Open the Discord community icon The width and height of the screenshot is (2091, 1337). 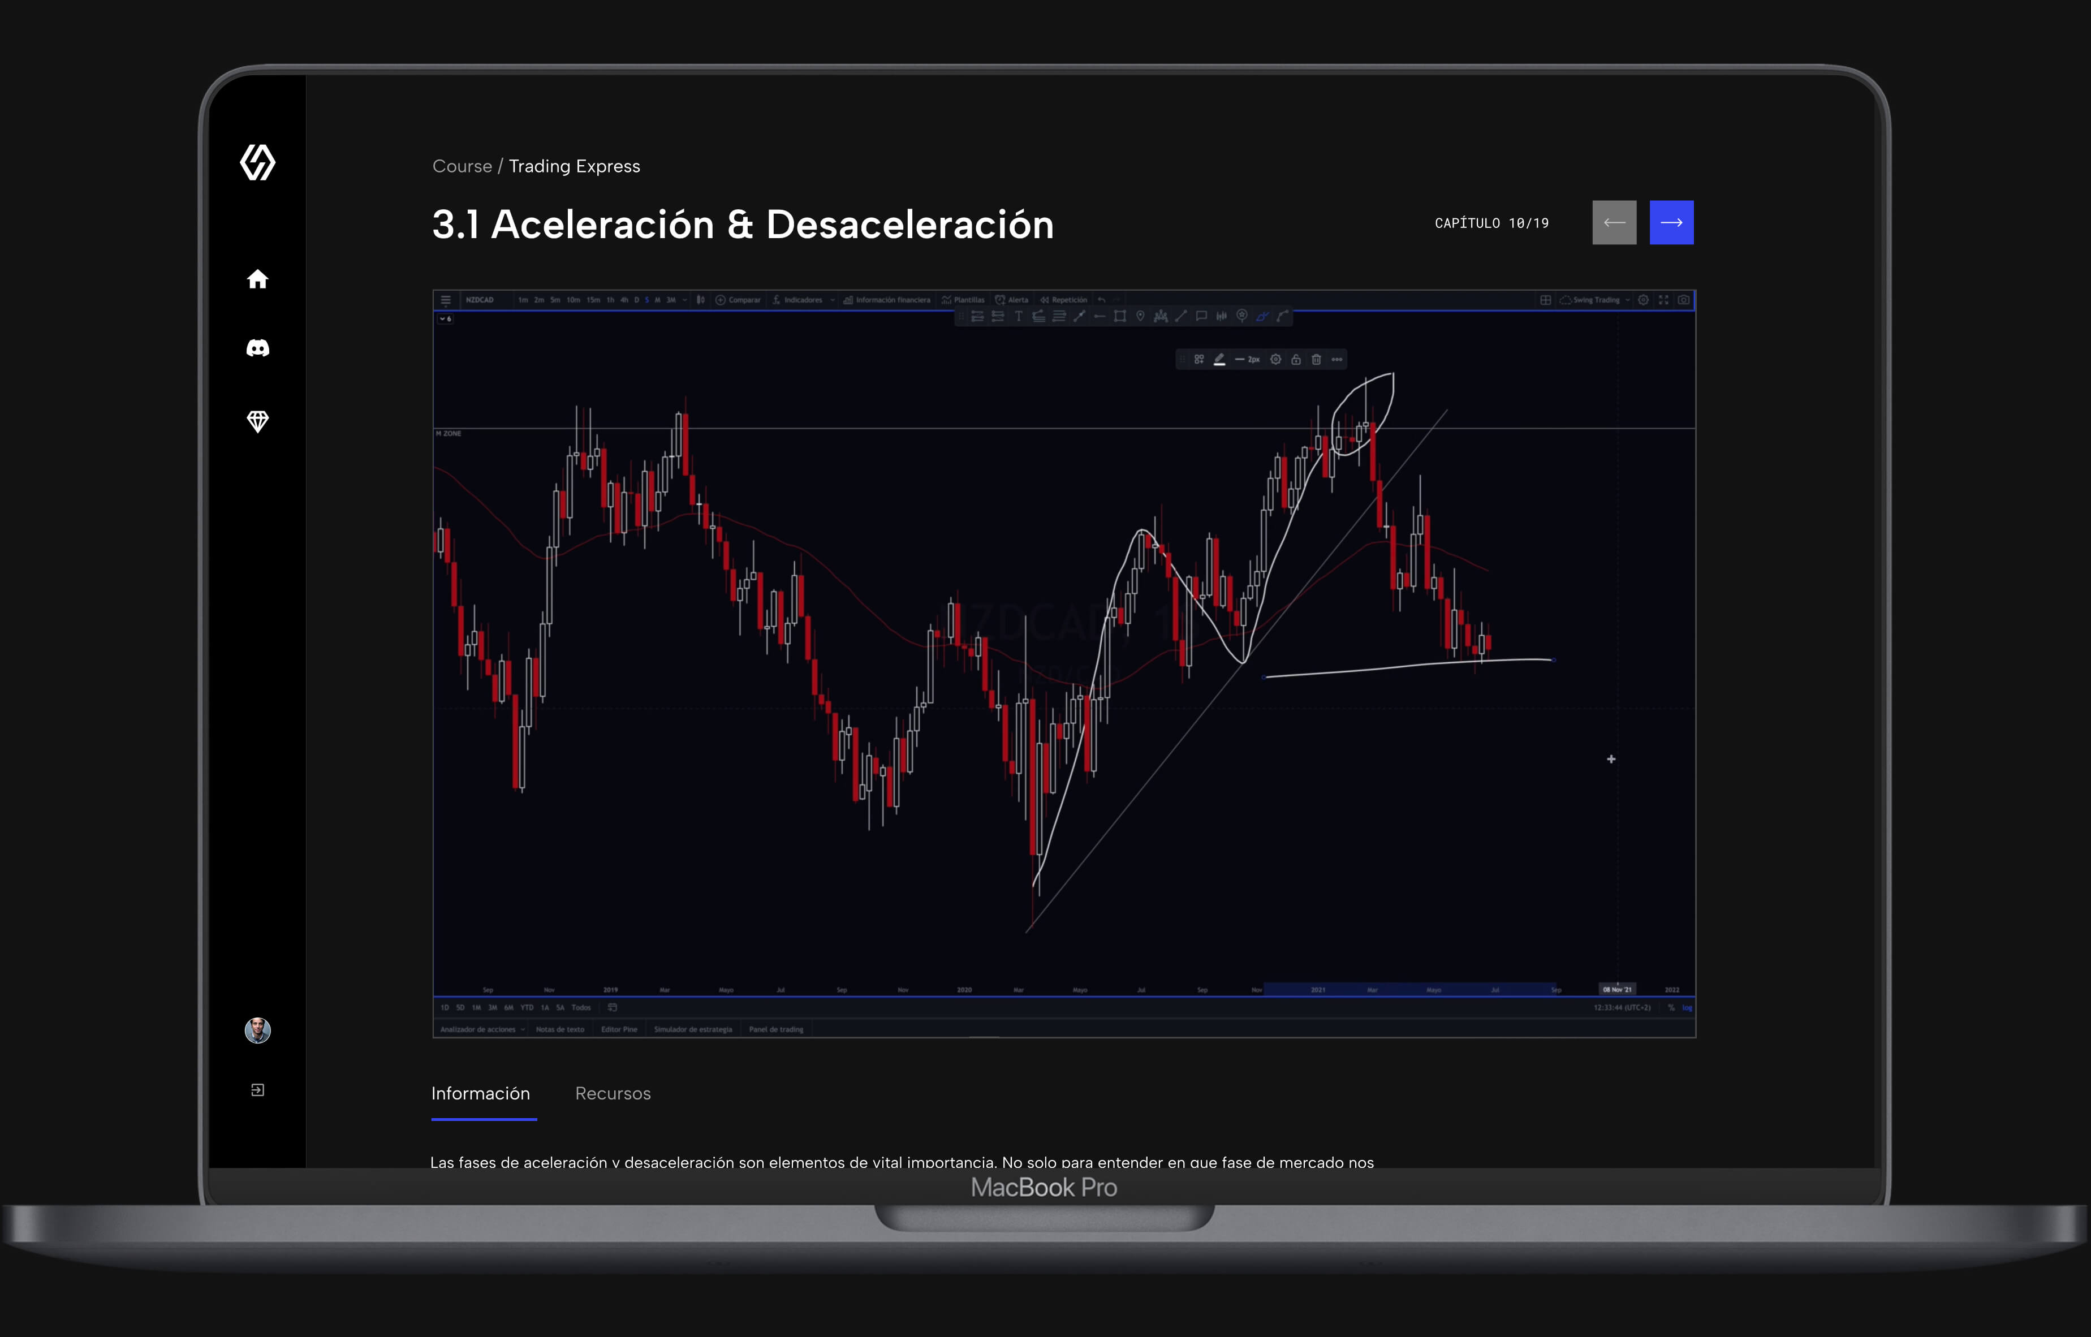pos(257,348)
